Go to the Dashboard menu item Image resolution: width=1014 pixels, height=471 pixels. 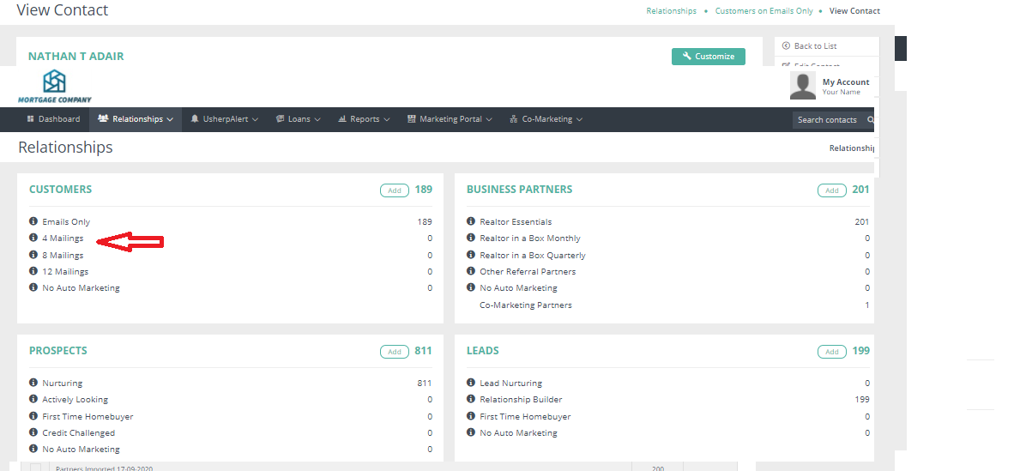pyautogui.click(x=53, y=119)
